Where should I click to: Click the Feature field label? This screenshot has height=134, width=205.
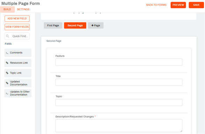(x=60, y=56)
